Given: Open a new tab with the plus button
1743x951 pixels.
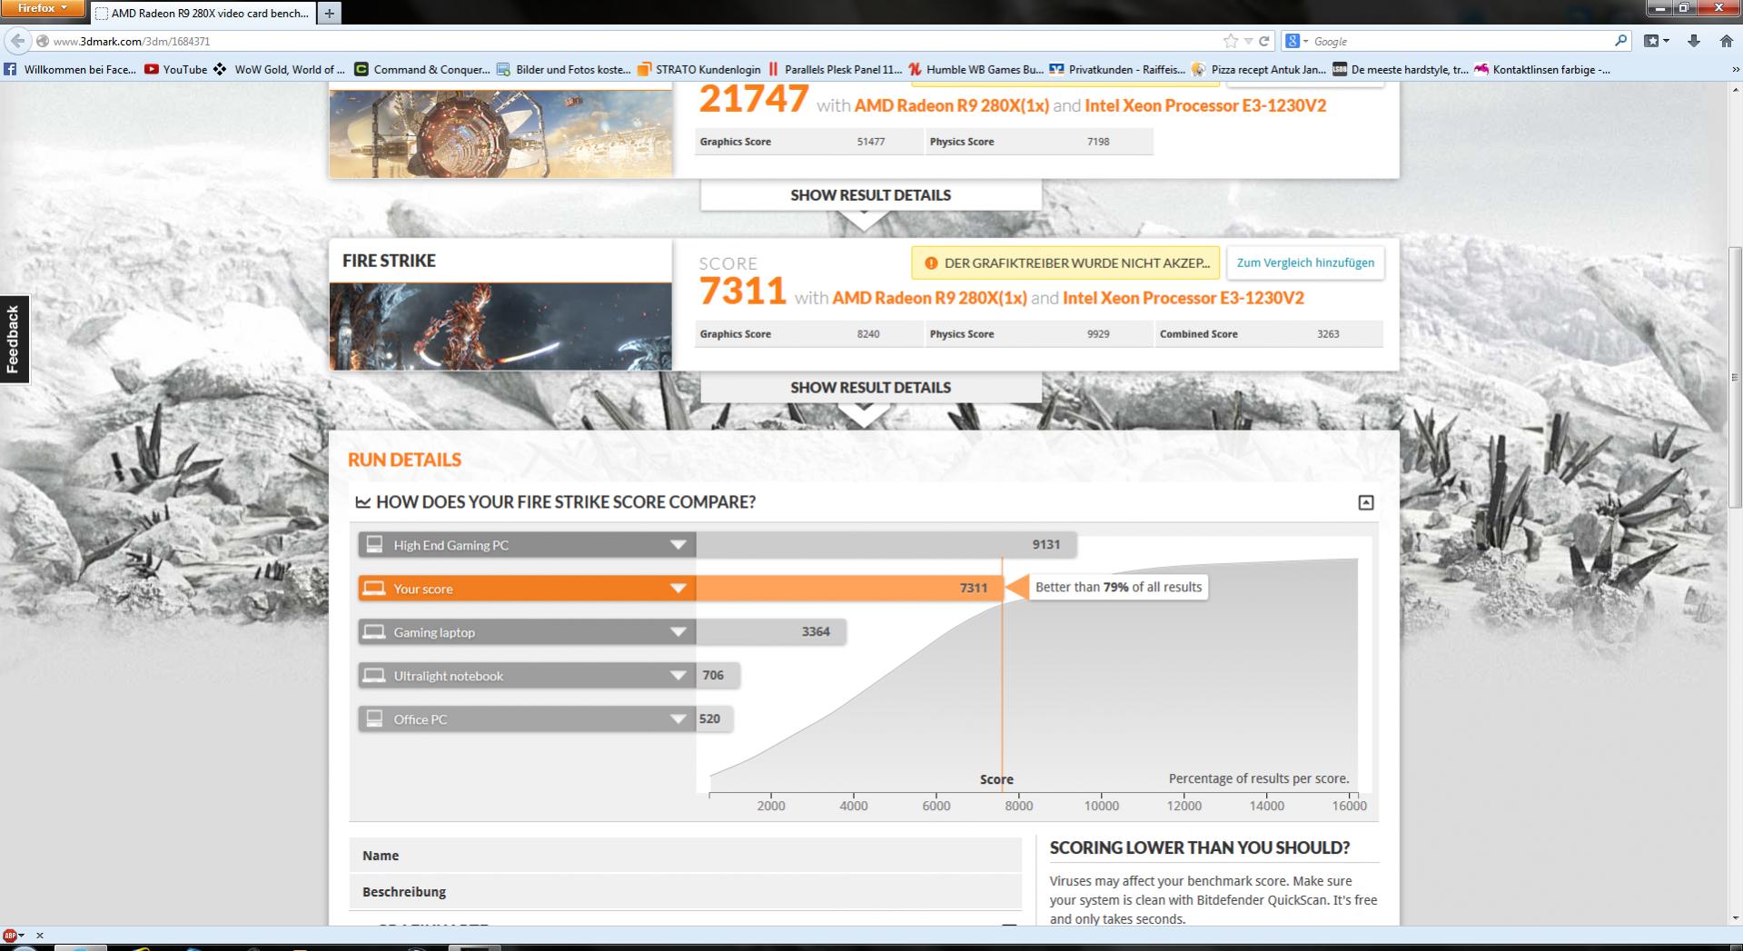Looking at the screenshot, I should [329, 13].
